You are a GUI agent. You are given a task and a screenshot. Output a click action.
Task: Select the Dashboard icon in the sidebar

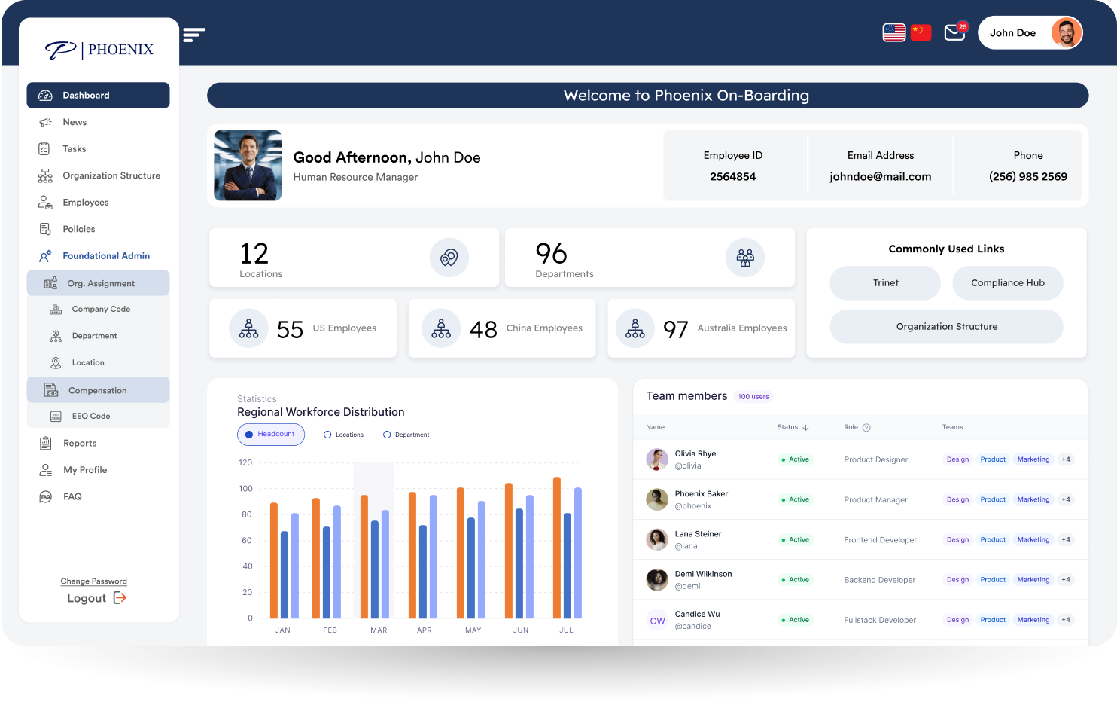45,95
